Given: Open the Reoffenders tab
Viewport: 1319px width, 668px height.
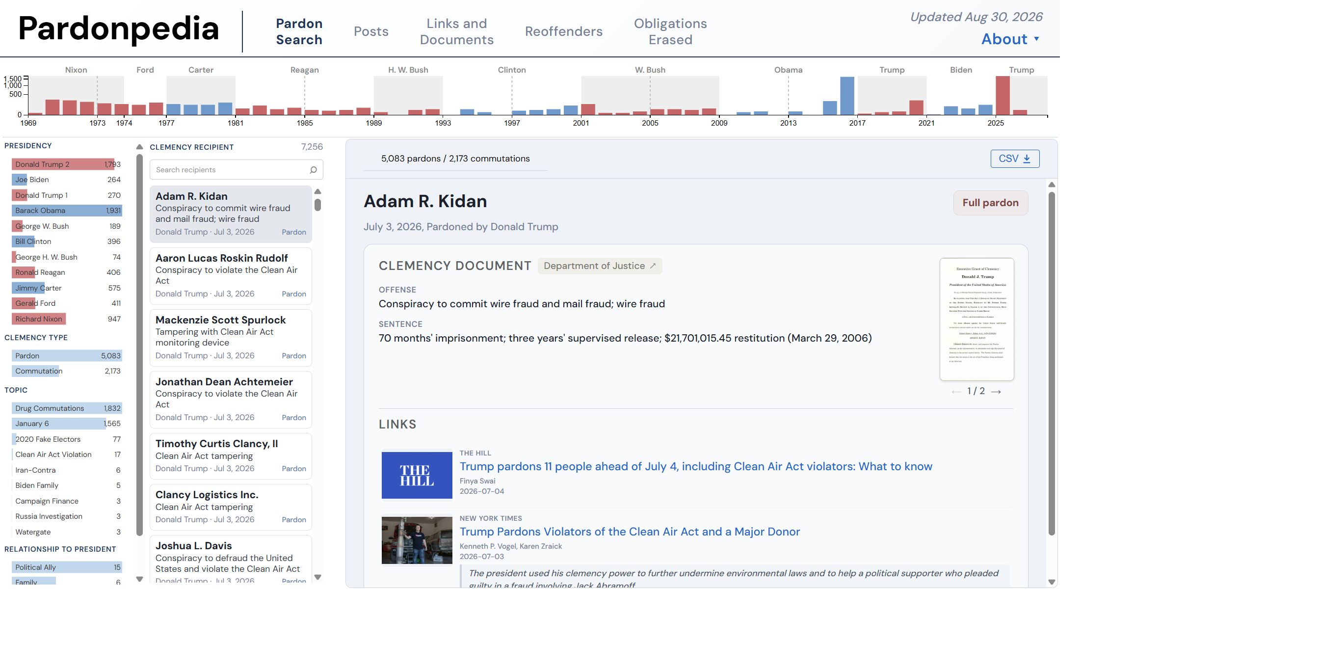Looking at the screenshot, I should (564, 32).
